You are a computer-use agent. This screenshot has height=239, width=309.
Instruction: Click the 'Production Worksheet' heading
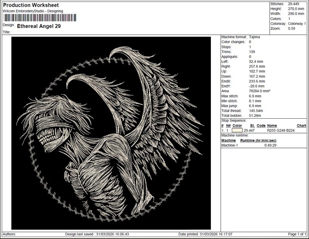pyautogui.click(x=31, y=5)
